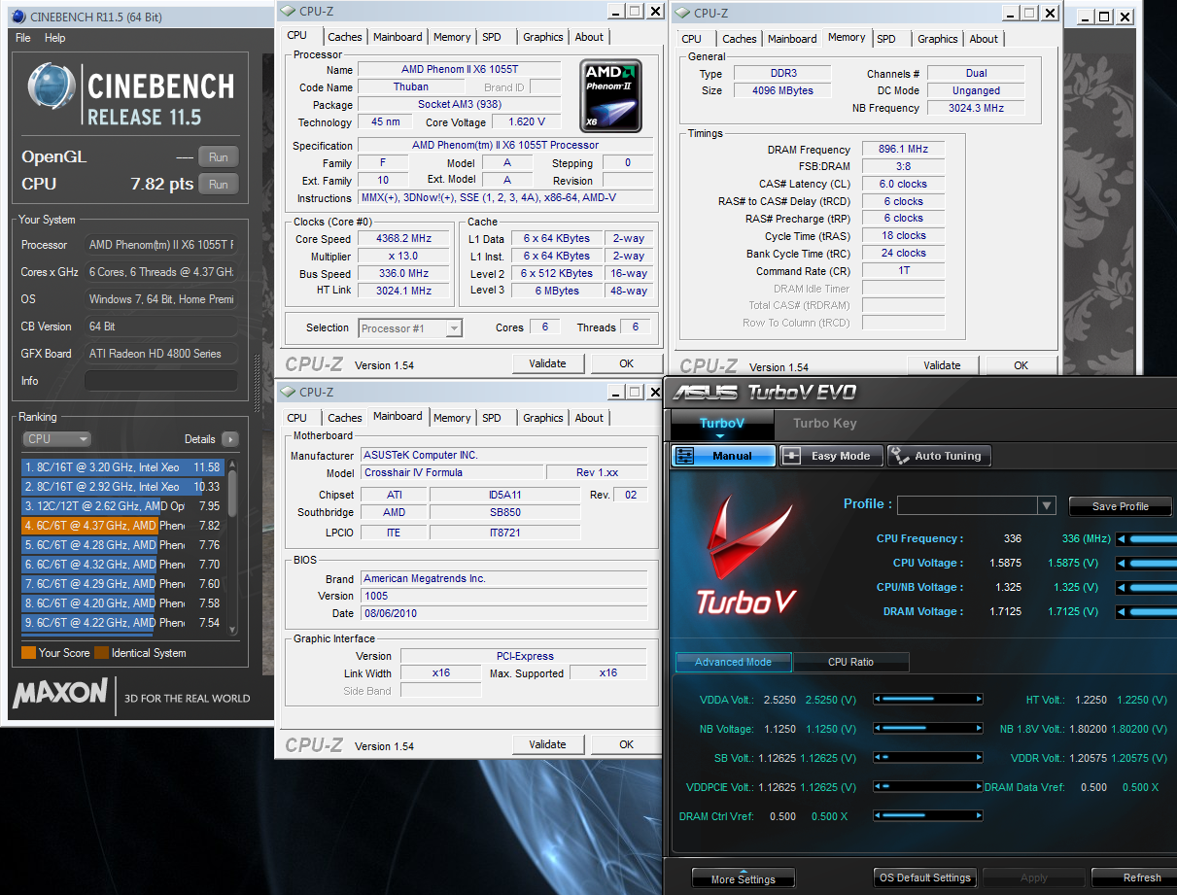Select ranking row '3. 12C/12T @ 2.62 GHz'
Screen dimensions: 1177x895
(x=123, y=506)
